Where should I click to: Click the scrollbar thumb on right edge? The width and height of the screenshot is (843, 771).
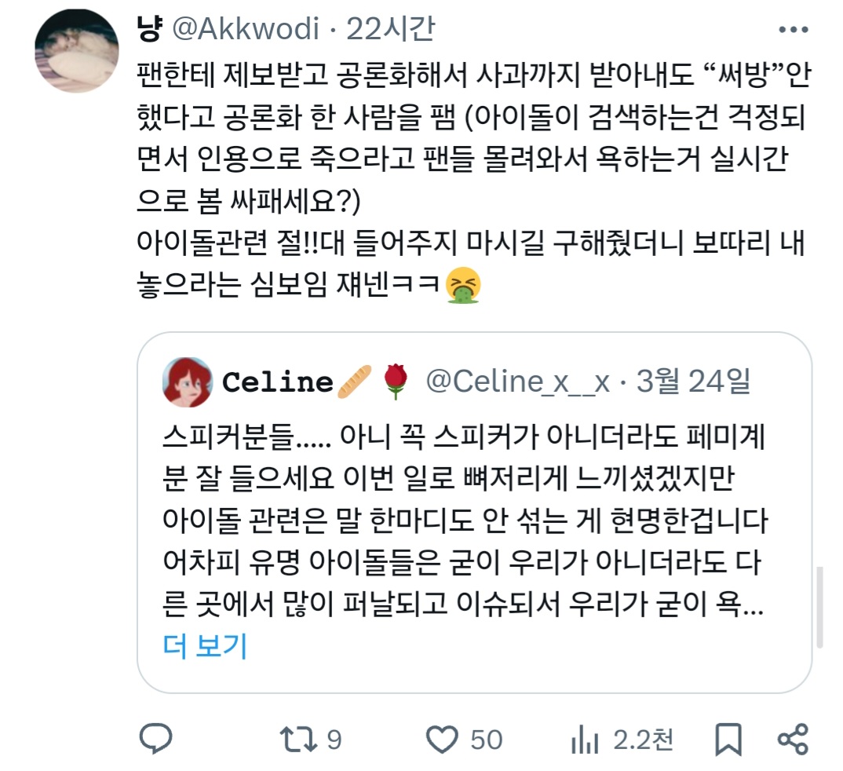[820, 607]
